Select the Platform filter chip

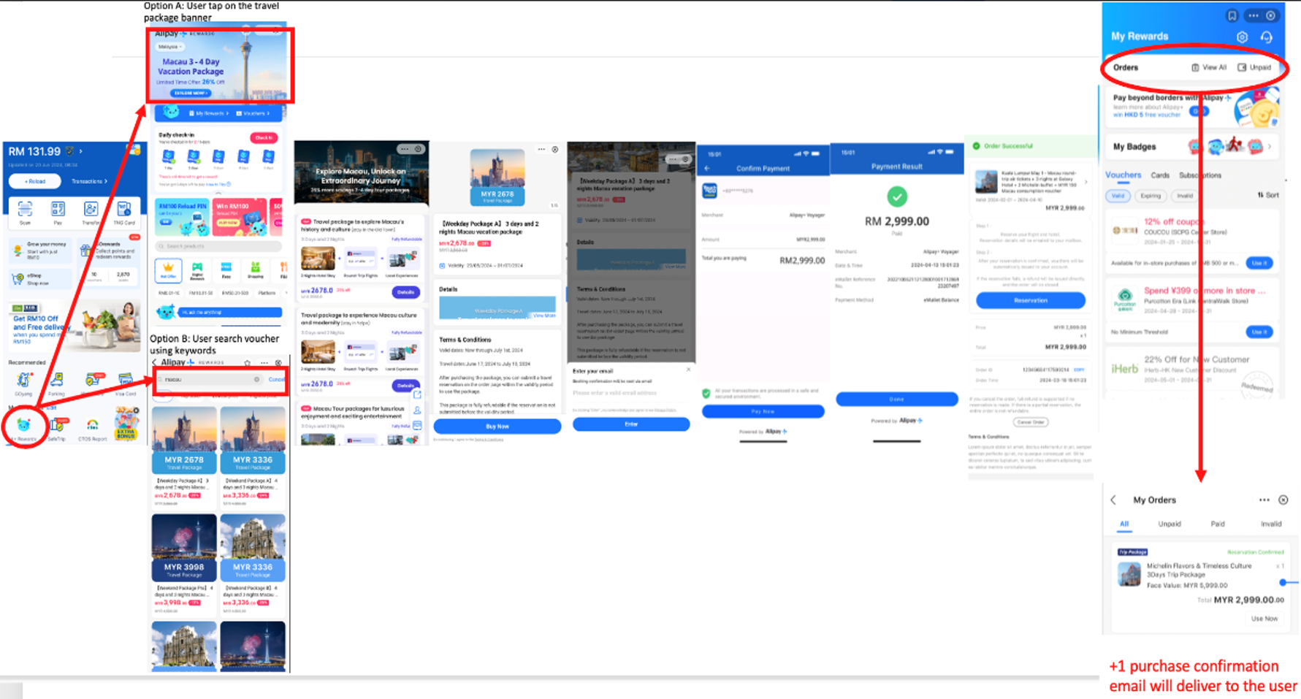267,293
